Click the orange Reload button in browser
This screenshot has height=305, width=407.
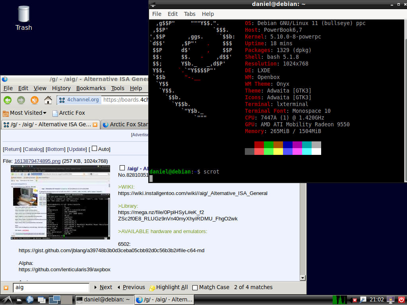click(35, 100)
